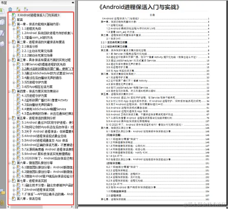Collapse the 第二章、进程保活的关键保活和复活 node
This screenshot has width=228, height=209.
tap(9, 42)
